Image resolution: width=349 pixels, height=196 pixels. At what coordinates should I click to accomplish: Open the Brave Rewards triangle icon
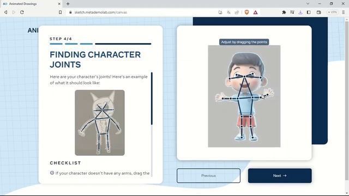click(256, 12)
